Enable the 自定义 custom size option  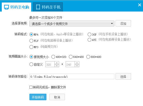pos(31,64)
